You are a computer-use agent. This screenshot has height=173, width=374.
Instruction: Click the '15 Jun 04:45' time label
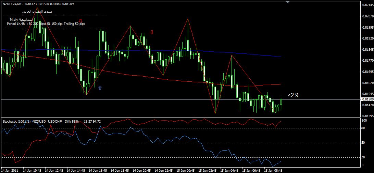[229, 170]
